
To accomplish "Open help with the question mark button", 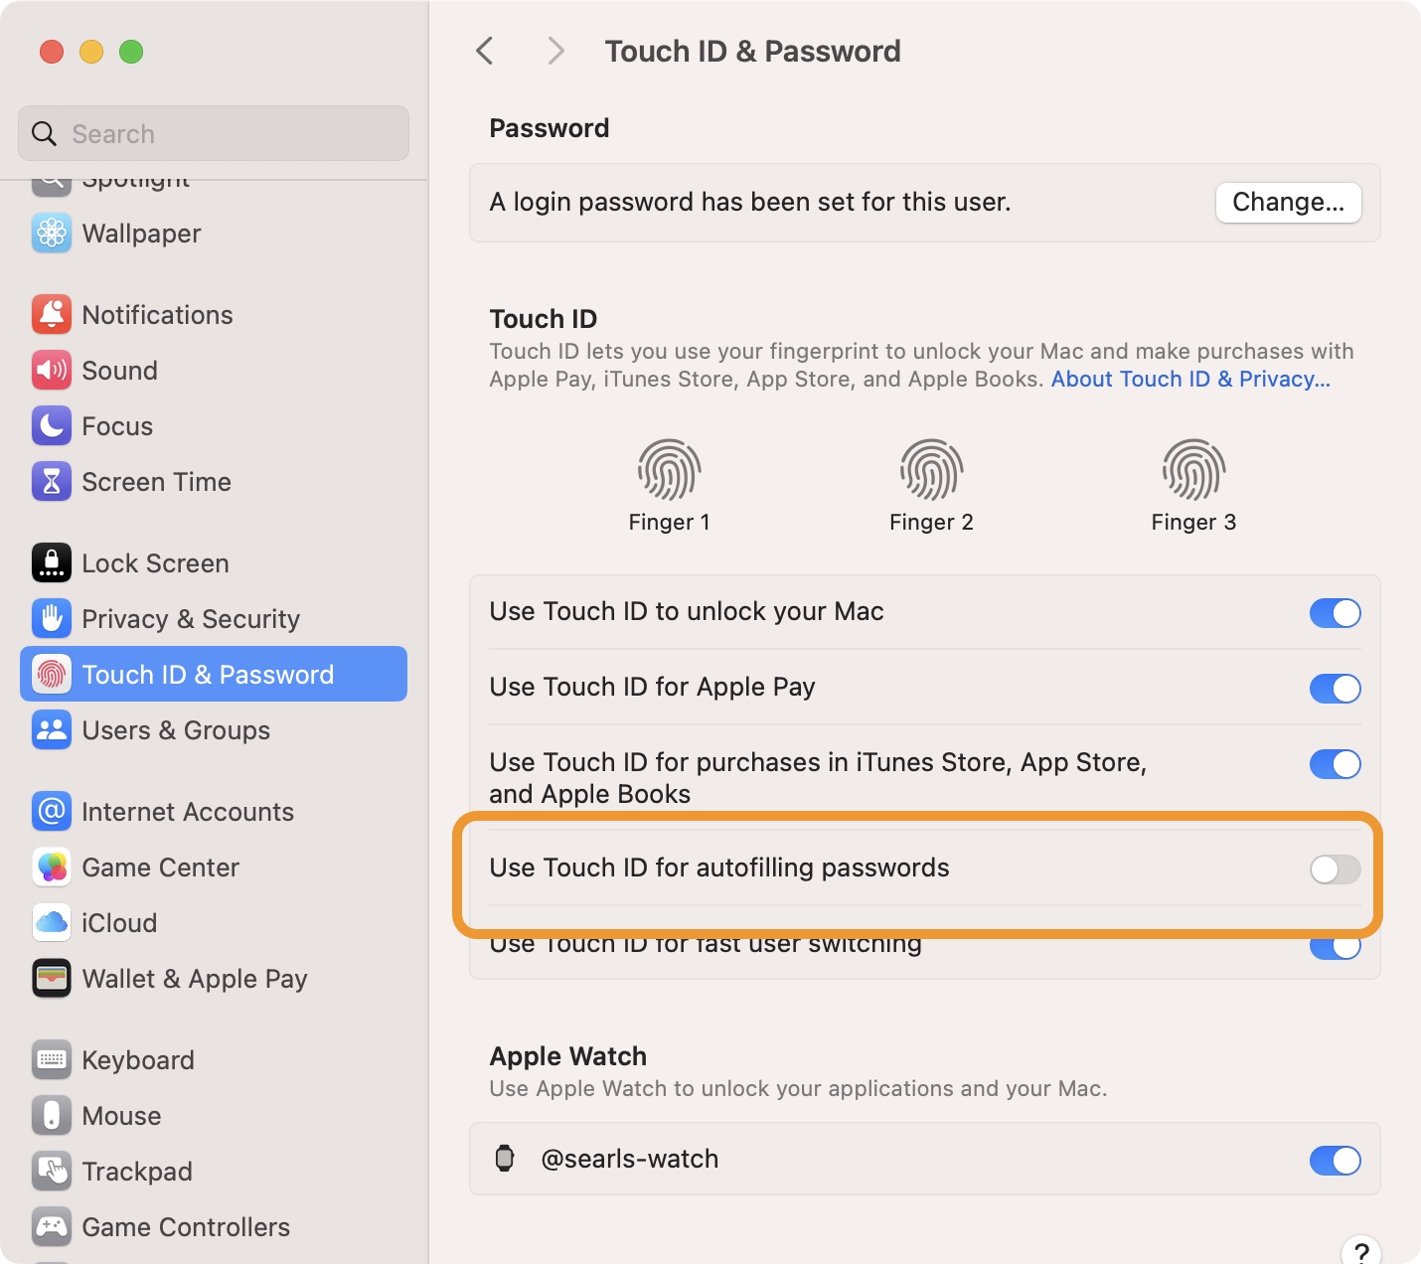I will [1360, 1251].
